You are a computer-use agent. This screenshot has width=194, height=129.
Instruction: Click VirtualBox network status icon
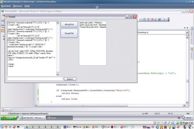[165, 123]
